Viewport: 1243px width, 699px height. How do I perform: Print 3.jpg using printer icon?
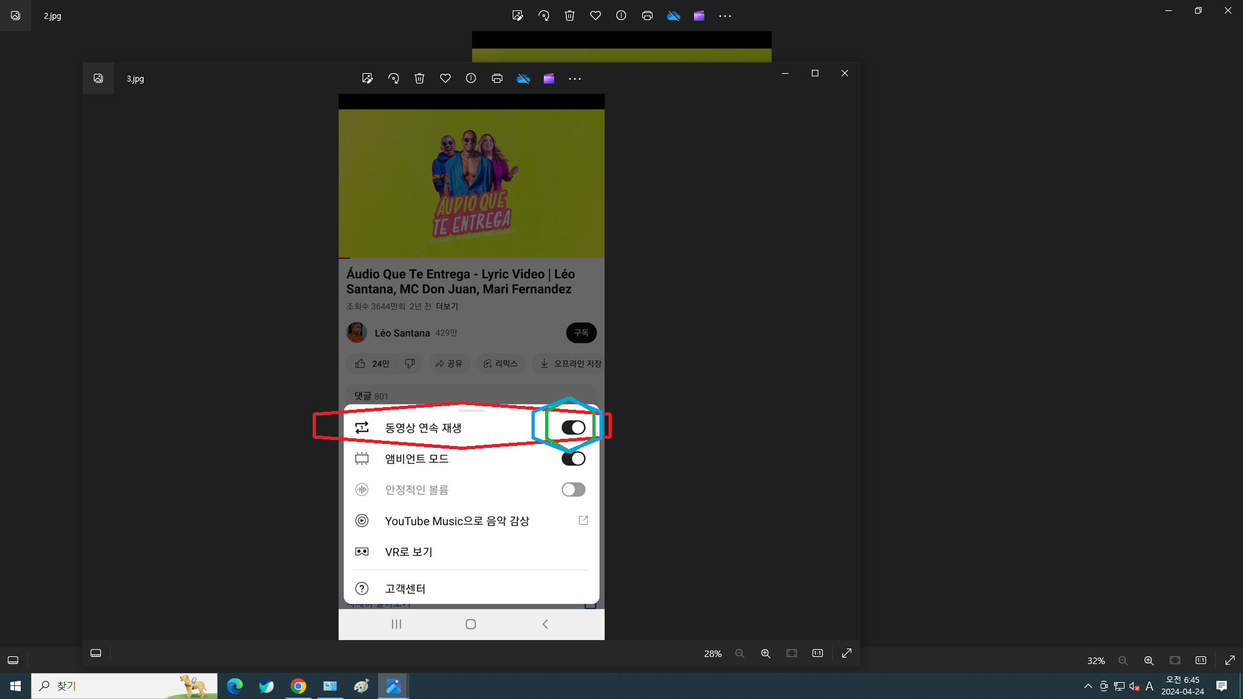[497, 78]
